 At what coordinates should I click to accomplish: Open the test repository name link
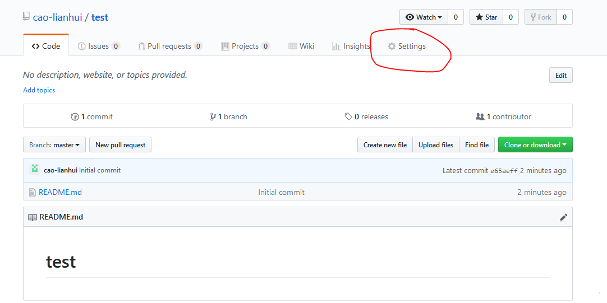(x=100, y=17)
